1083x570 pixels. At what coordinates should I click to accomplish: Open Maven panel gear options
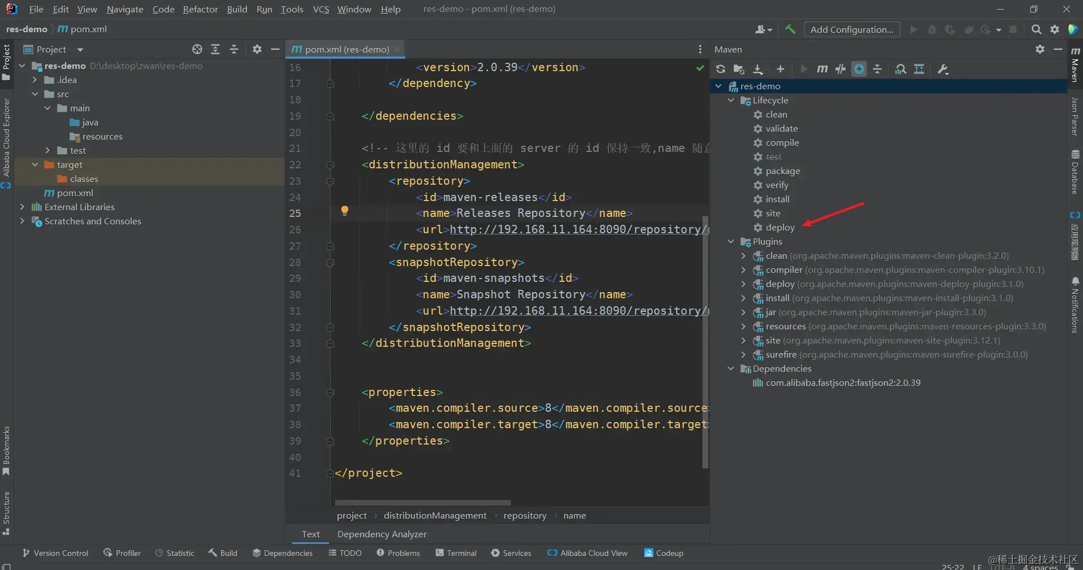pos(1040,49)
